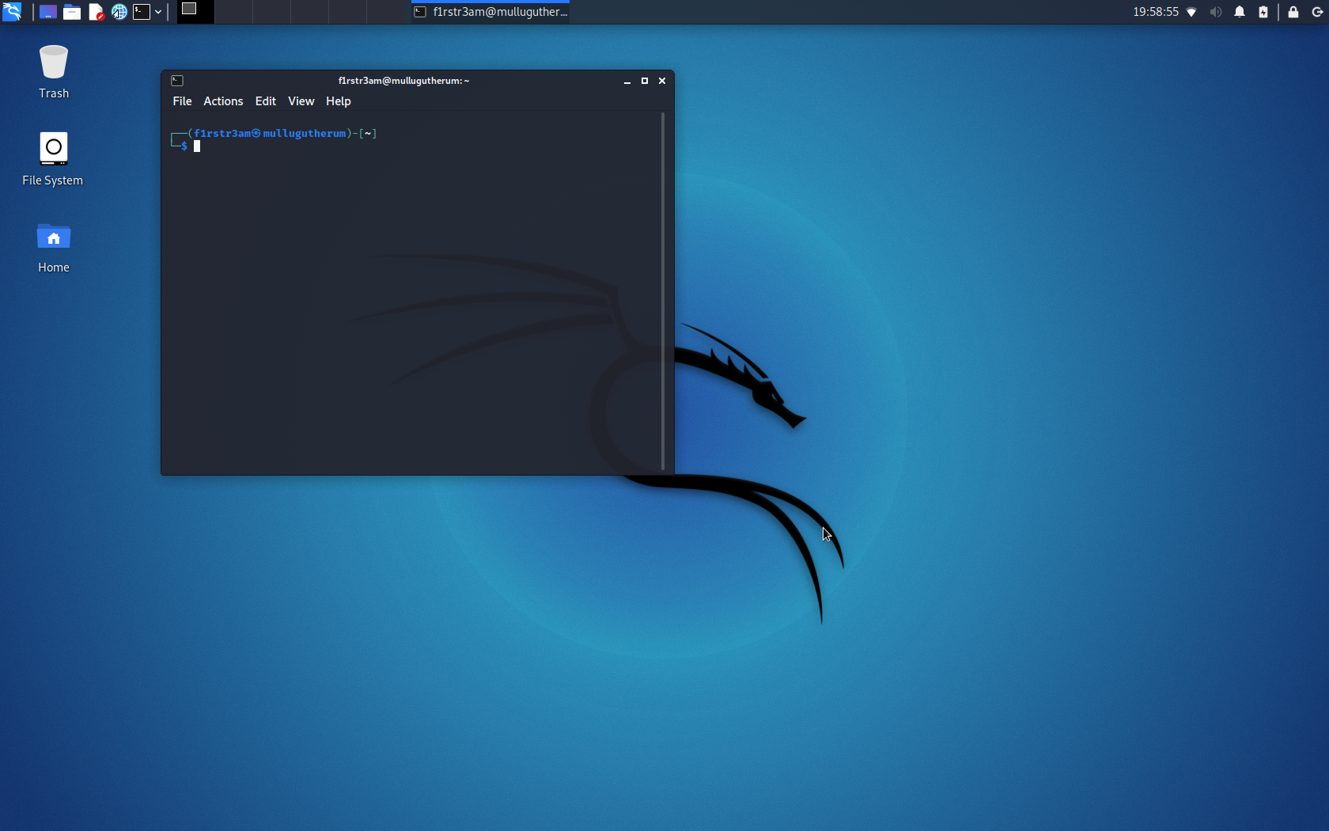Open the terminal Actions menu
1329x831 pixels.
(223, 101)
